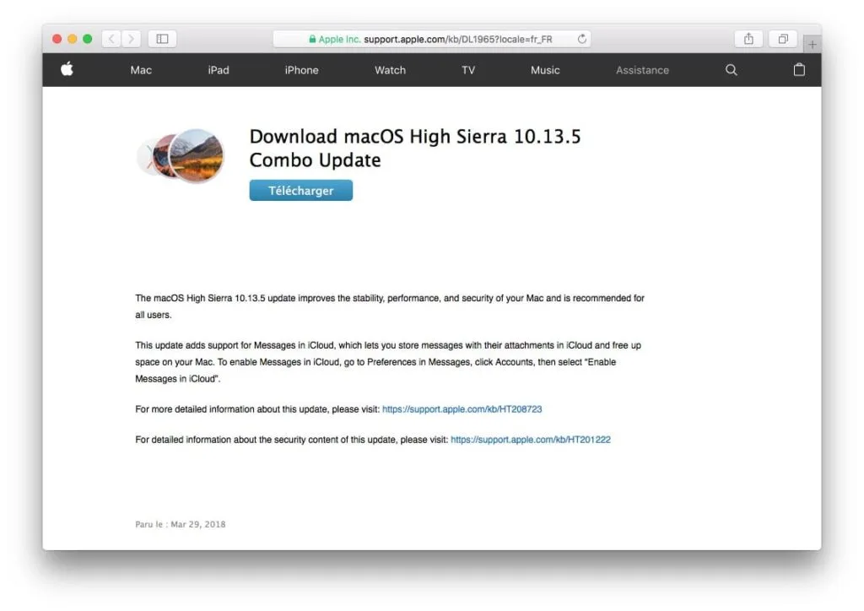The image size is (864, 611).
Task: Click the macOS High Sierra update icon artwork
Action: pyautogui.click(x=181, y=155)
